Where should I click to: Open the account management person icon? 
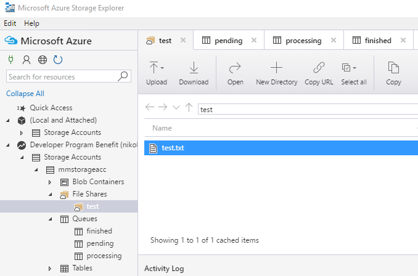coord(27,60)
